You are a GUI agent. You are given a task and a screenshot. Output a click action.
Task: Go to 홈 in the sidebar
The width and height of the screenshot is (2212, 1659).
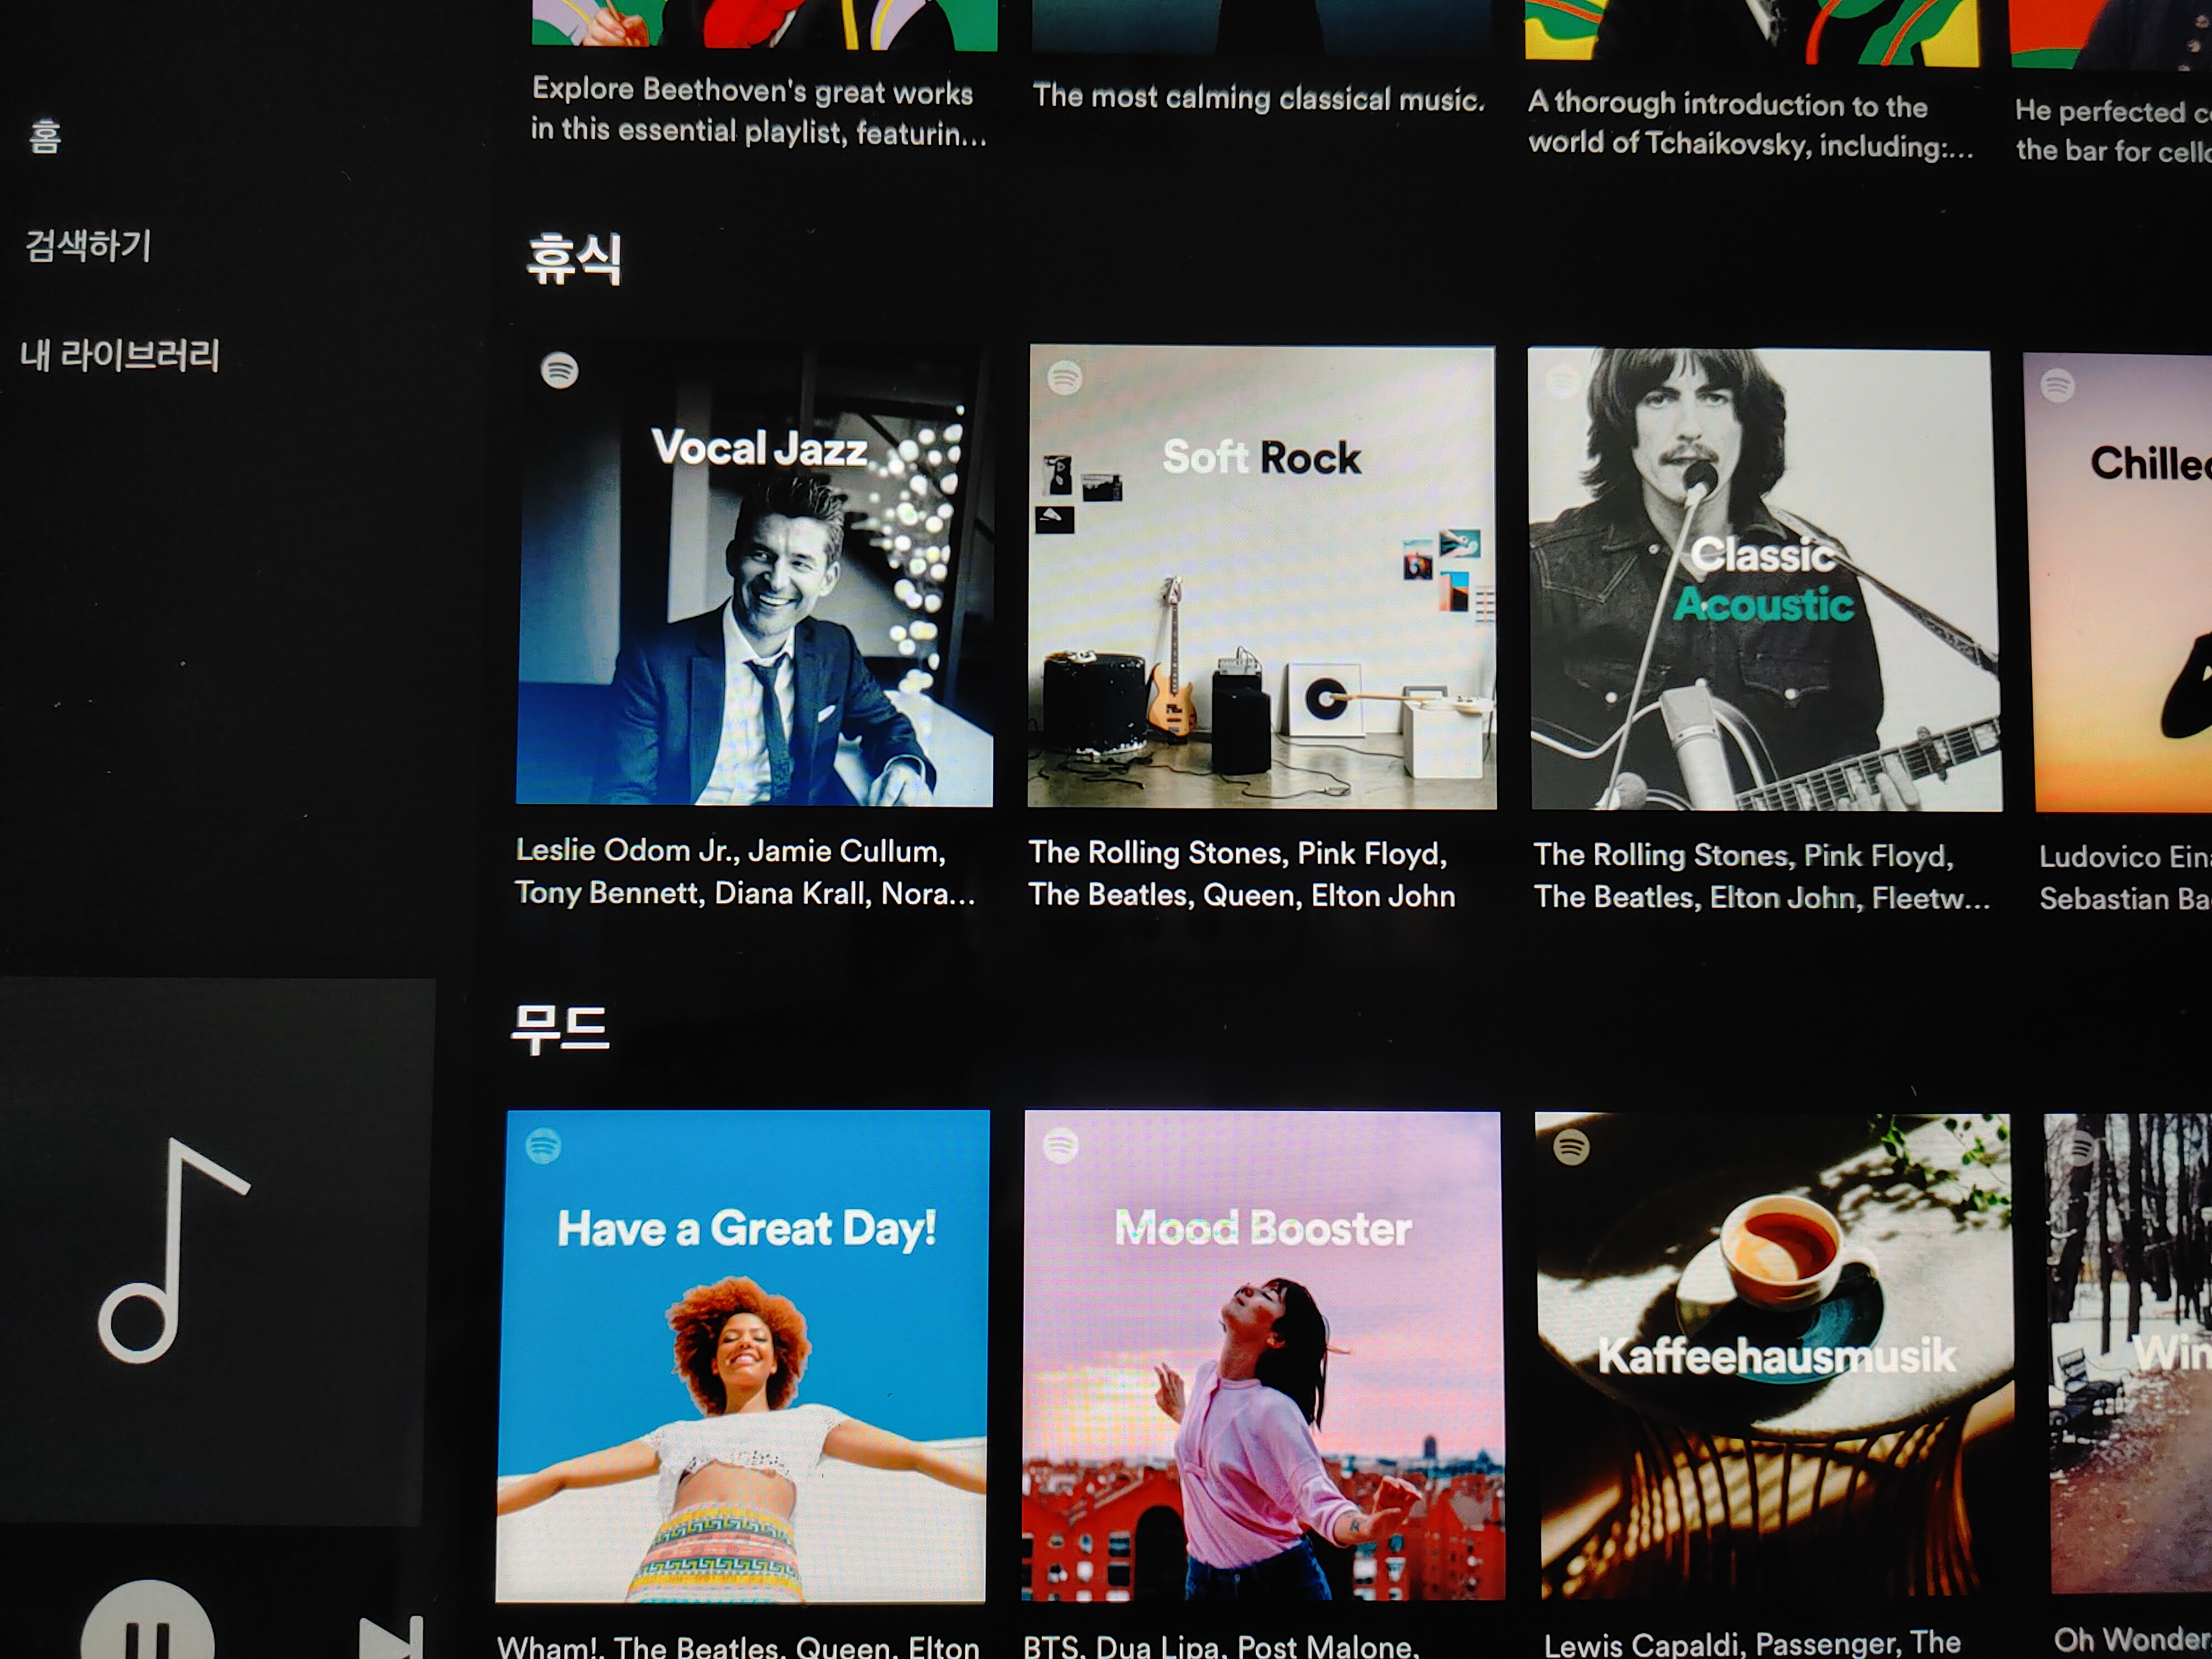45,136
